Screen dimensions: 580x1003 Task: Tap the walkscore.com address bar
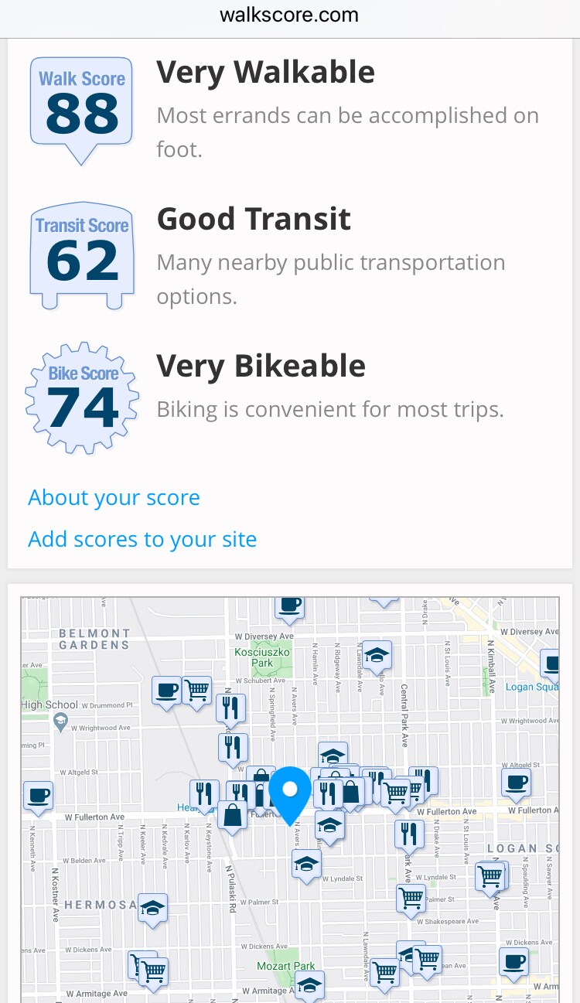tap(290, 15)
